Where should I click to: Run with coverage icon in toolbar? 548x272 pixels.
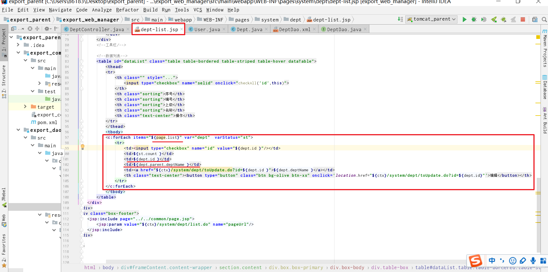(x=484, y=19)
